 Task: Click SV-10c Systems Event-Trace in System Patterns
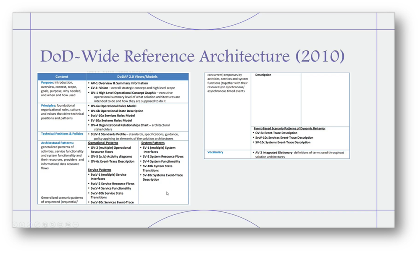tap(163, 177)
